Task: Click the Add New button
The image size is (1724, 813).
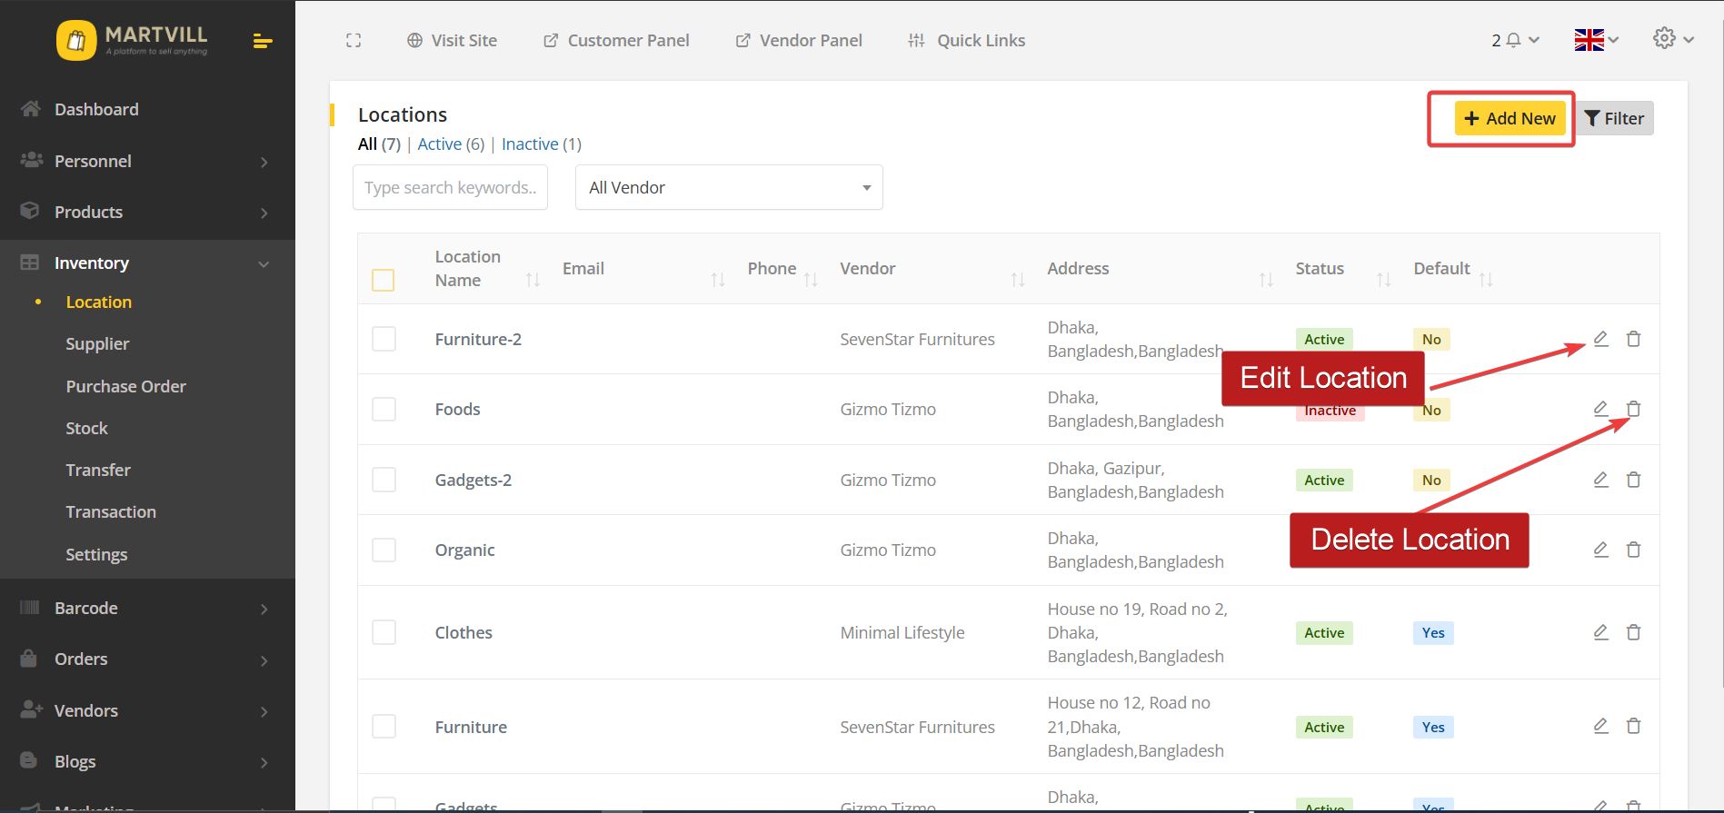Action: [1510, 119]
